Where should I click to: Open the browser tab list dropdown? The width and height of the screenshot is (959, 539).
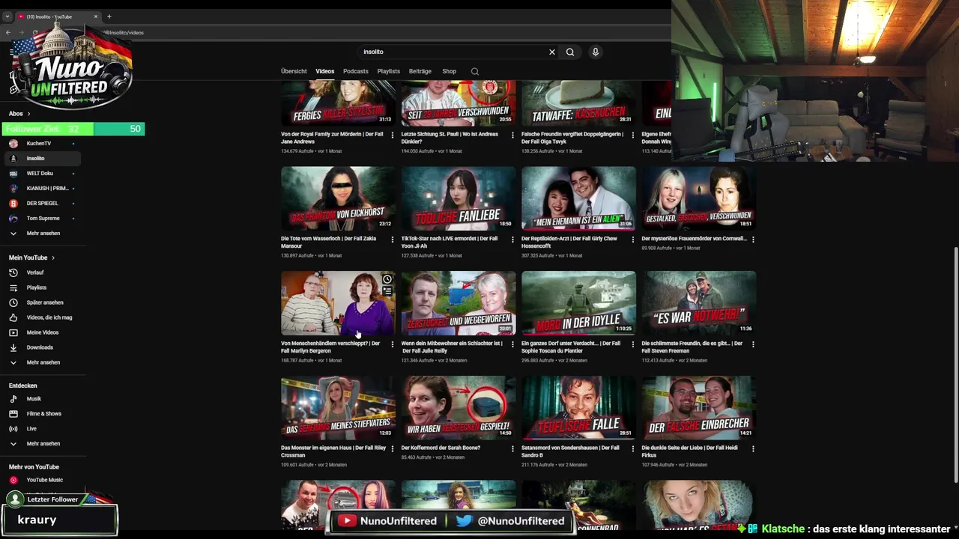[7, 16]
